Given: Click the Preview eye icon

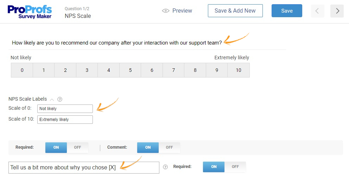Looking at the screenshot, I should pyautogui.click(x=165, y=11).
